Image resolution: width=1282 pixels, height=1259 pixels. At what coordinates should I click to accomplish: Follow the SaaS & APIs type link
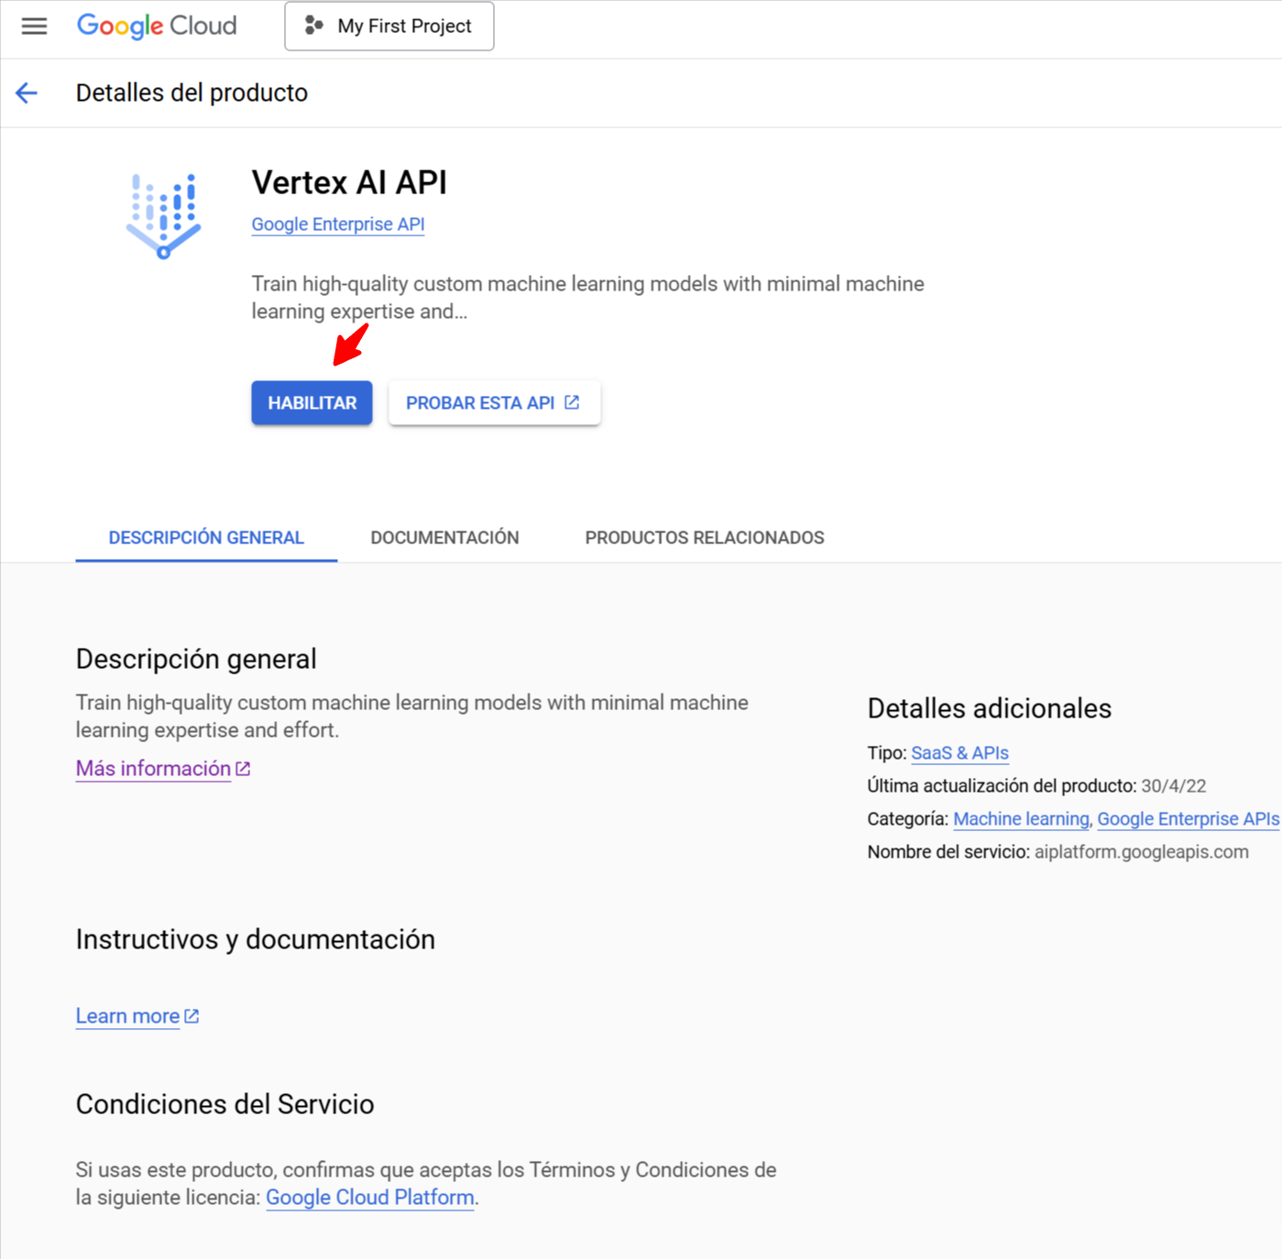point(959,753)
